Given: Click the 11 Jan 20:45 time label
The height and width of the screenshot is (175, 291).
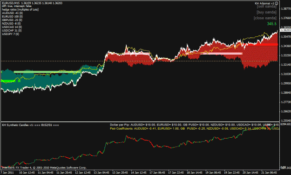Looking at the screenshot, I should click(x=64, y=172).
